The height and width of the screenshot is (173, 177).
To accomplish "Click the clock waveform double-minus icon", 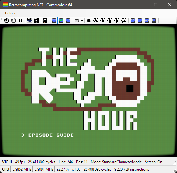I will click(x=96, y=21).
